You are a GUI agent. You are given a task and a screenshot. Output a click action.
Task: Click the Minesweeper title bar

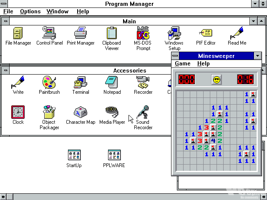coord(217,56)
